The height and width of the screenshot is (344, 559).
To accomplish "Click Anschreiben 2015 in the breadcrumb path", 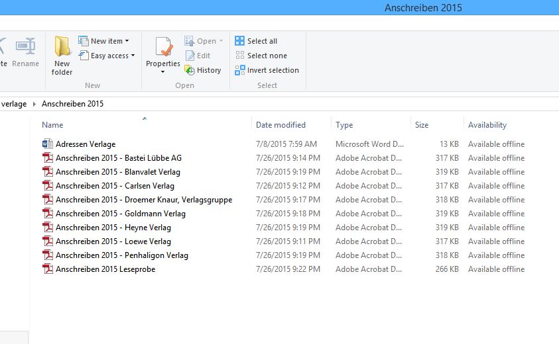I will [72, 104].
